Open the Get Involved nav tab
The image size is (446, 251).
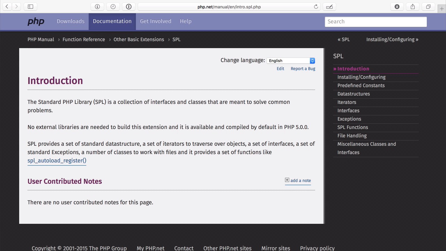[155, 21]
